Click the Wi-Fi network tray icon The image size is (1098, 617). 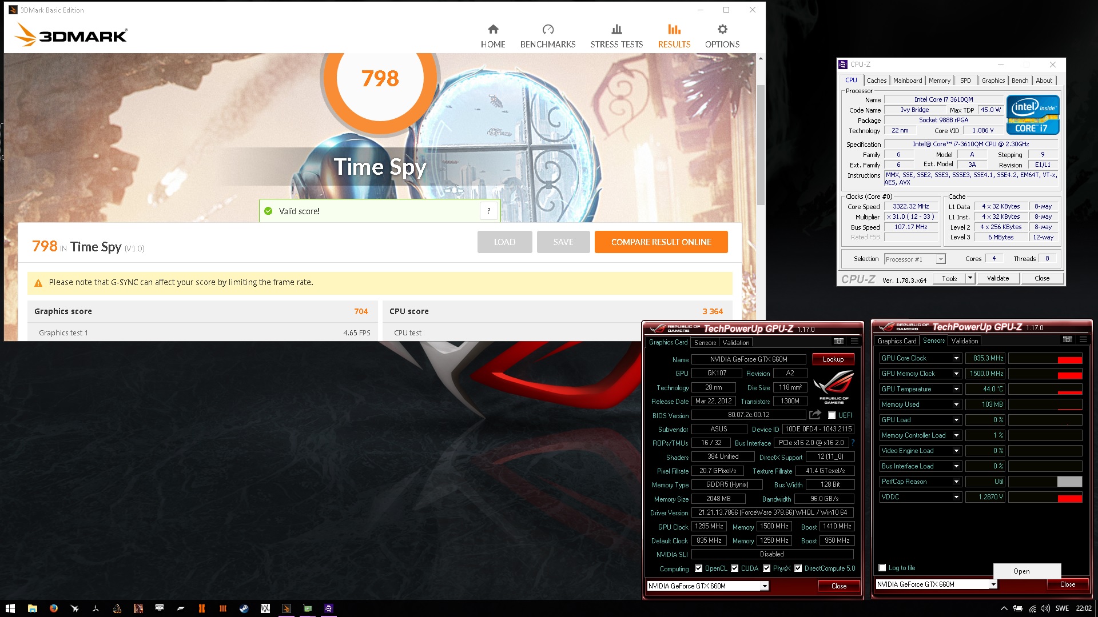coord(1032,608)
